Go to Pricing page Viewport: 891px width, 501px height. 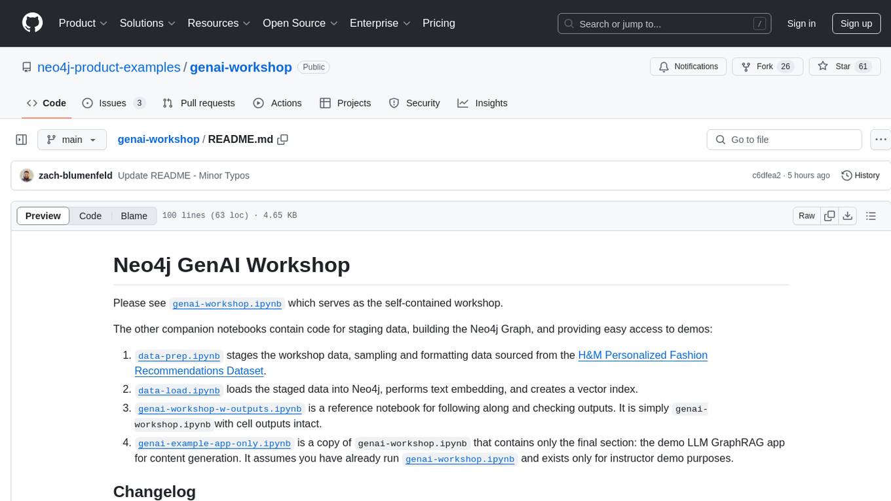point(439,23)
